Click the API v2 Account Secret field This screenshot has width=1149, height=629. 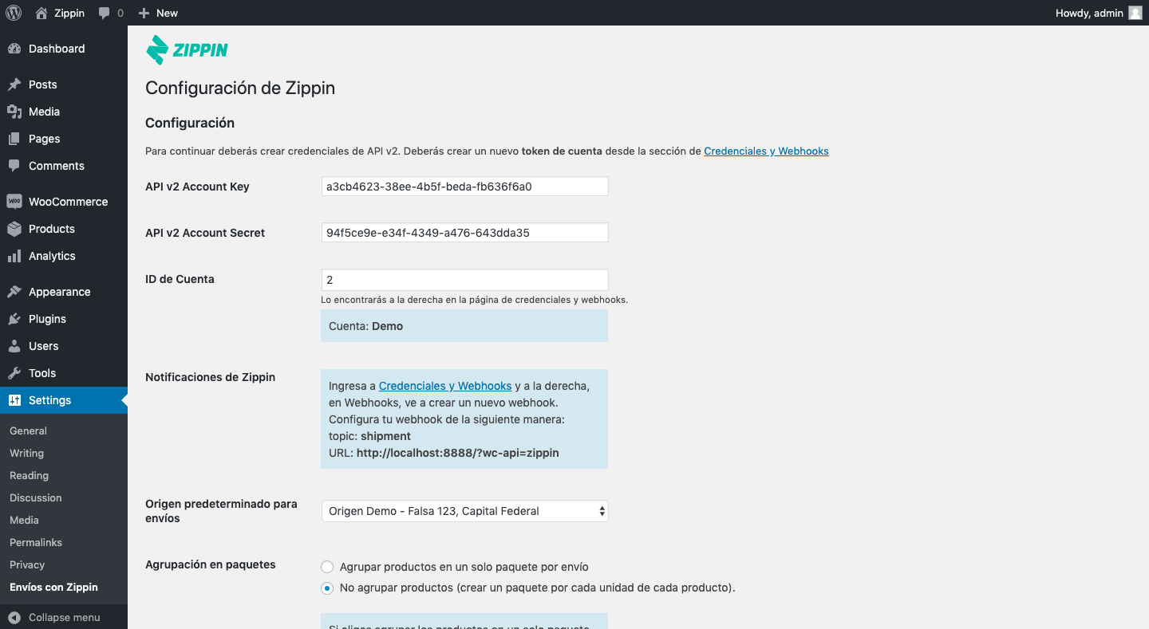[x=464, y=233]
